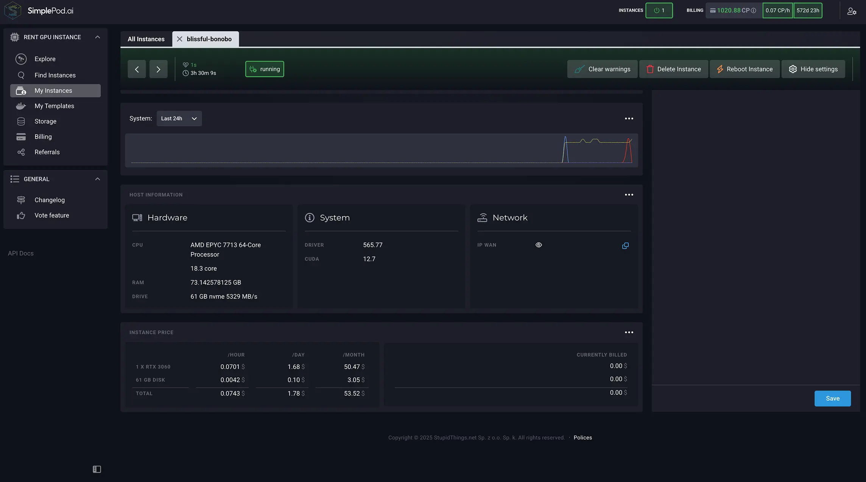866x482 pixels.
Task: Open the System Last 24h dropdown
Action: [179, 119]
